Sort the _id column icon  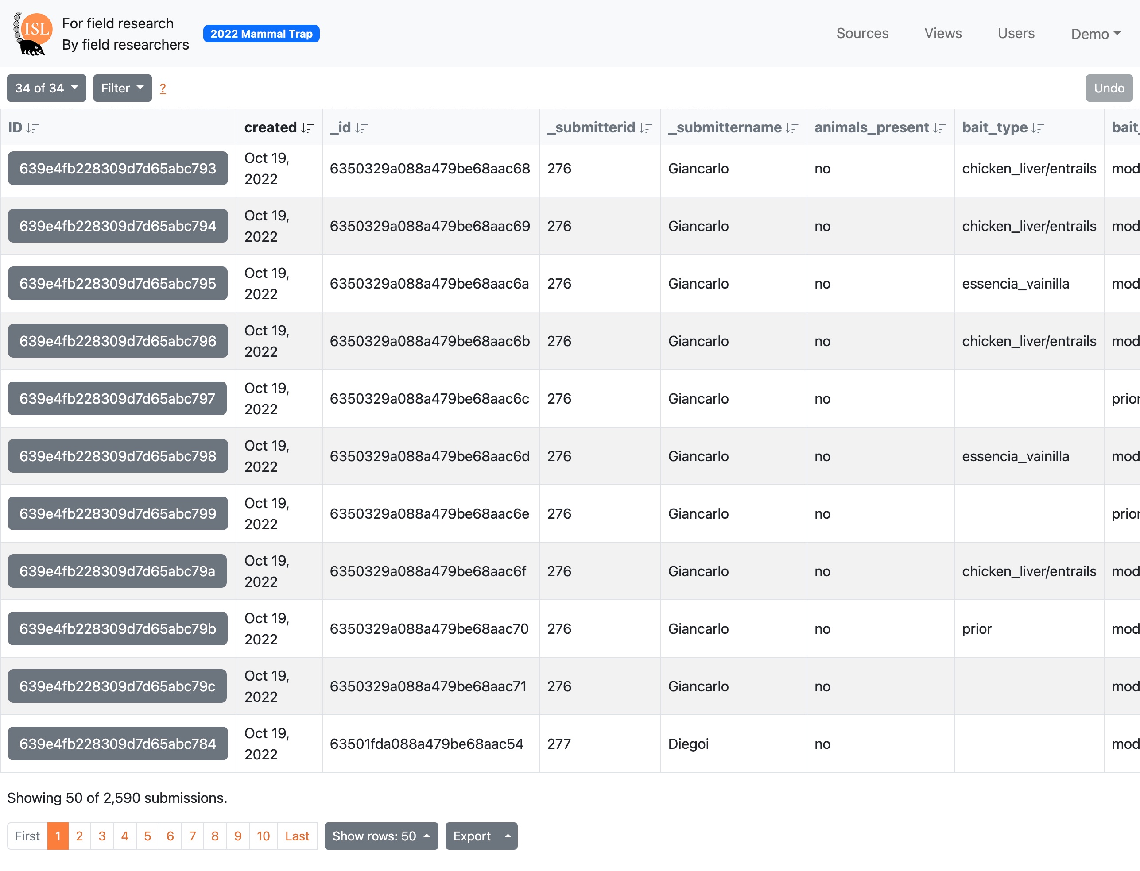point(362,128)
